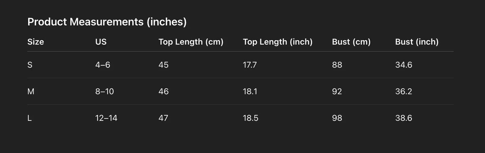Click the Bust (inch) column header
The width and height of the screenshot is (485, 153).
click(x=417, y=42)
